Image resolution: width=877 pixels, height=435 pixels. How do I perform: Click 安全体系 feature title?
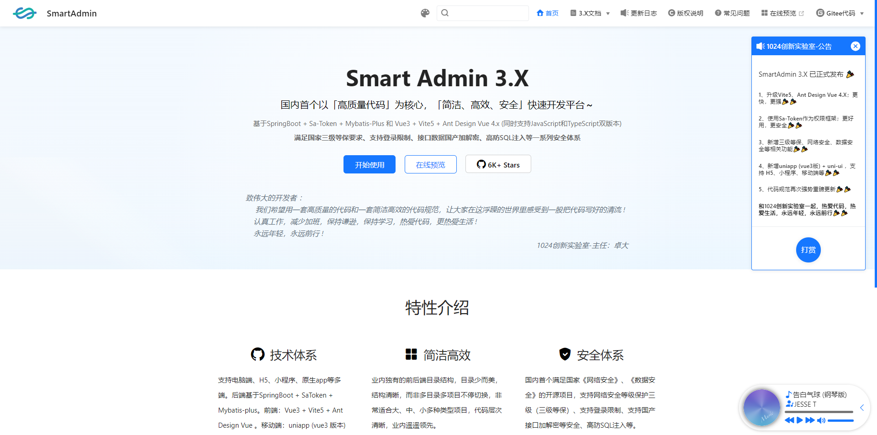tap(600, 355)
